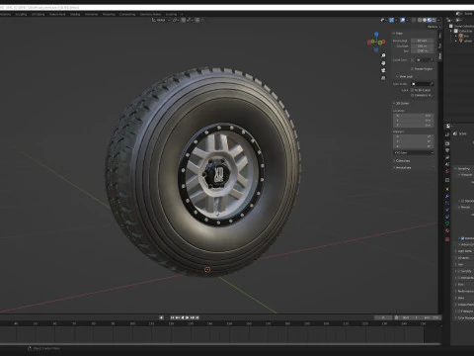
Task: Click the hand pan viewport navigation icon
Action: click(x=383, y=63)
